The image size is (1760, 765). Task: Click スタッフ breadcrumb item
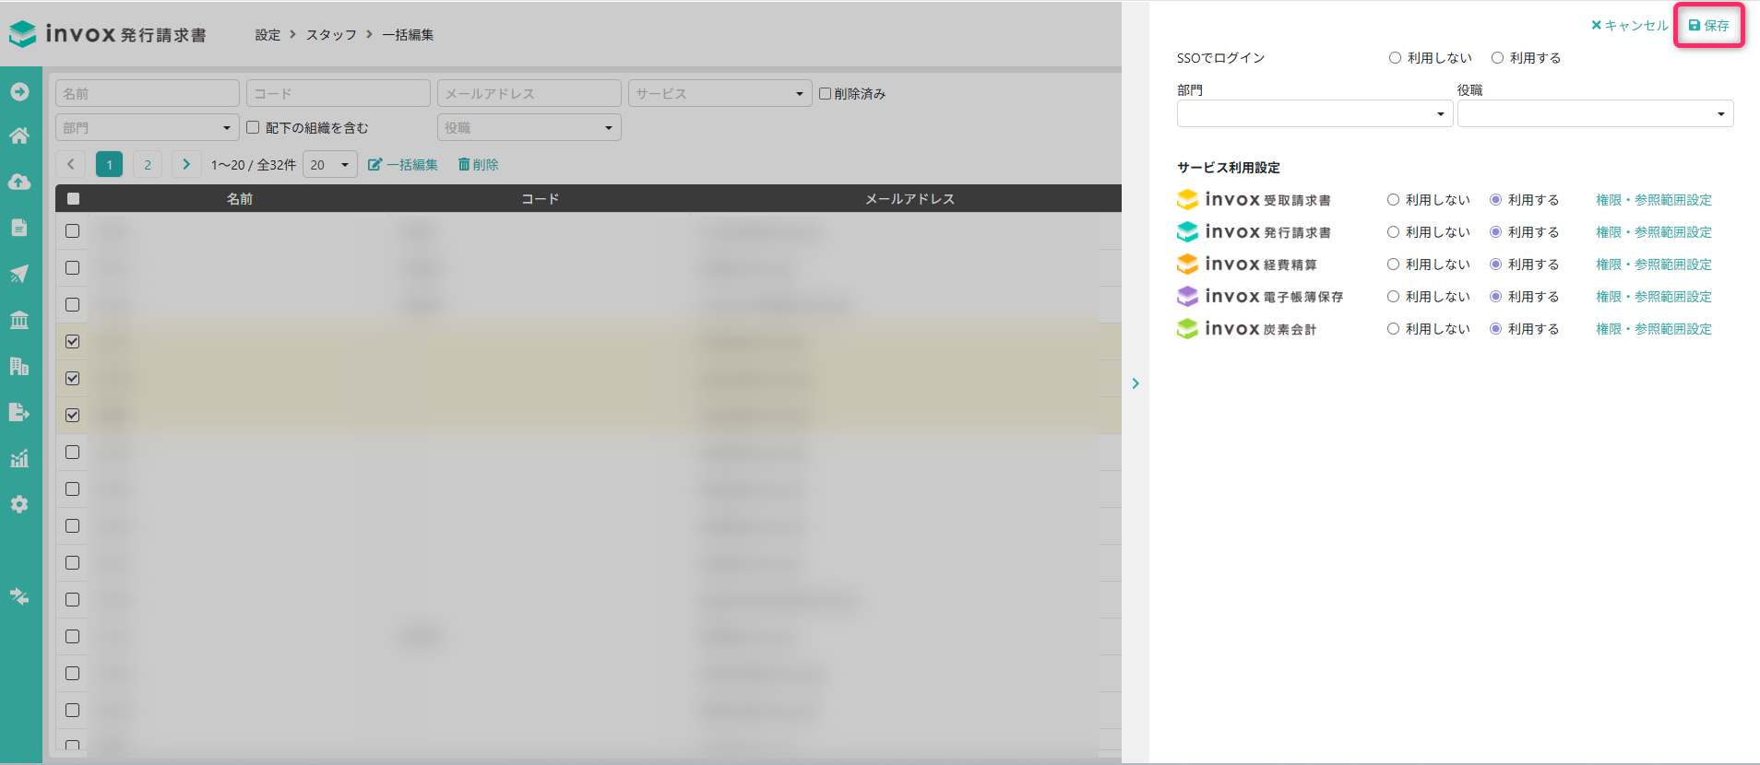pyautogui.click(x=331, y=35)
